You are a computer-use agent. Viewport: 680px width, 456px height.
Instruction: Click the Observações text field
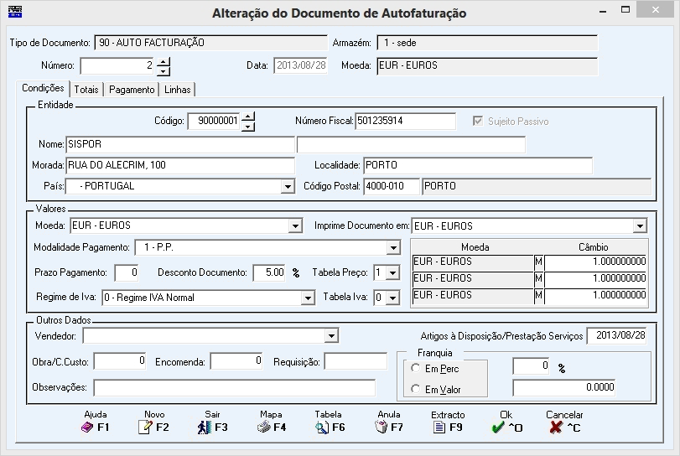point(234,387)
